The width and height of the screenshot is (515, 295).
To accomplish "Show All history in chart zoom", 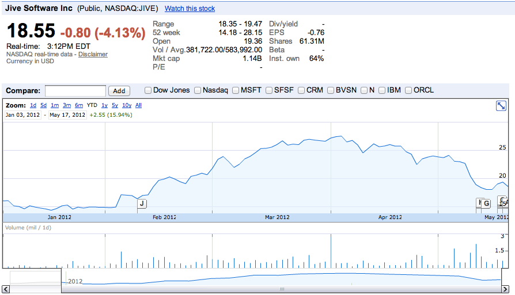I will click(x=138, y=105).
